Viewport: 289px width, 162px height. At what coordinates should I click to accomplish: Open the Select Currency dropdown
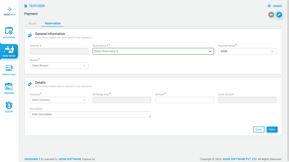tap(59, 100)
